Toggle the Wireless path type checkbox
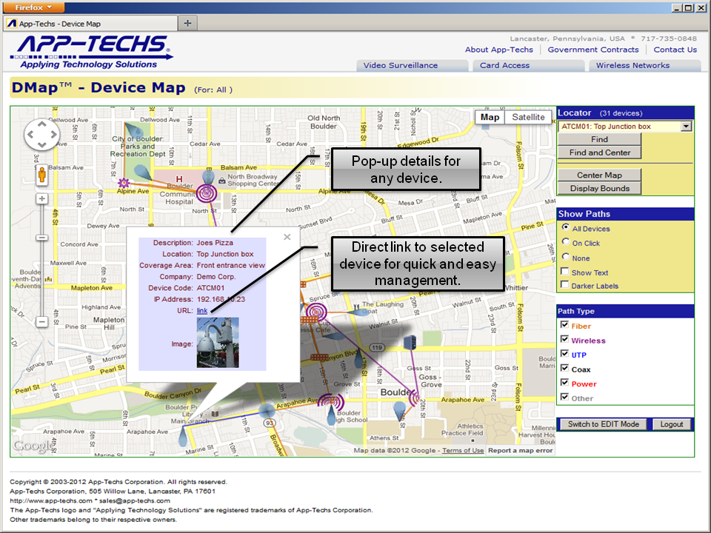Screen dimensions: 711x533 point(564,339)
